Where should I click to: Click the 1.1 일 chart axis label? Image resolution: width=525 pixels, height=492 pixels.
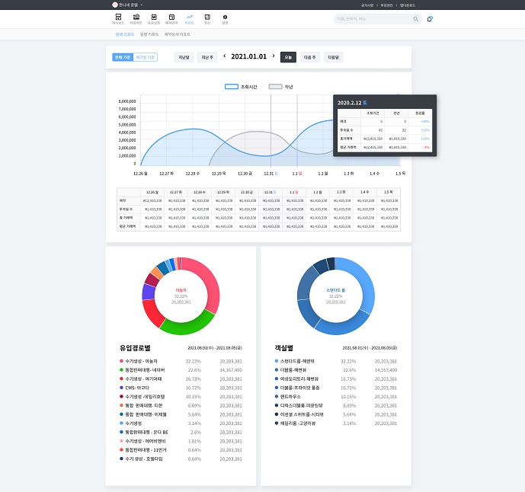(x=297, y=174)
